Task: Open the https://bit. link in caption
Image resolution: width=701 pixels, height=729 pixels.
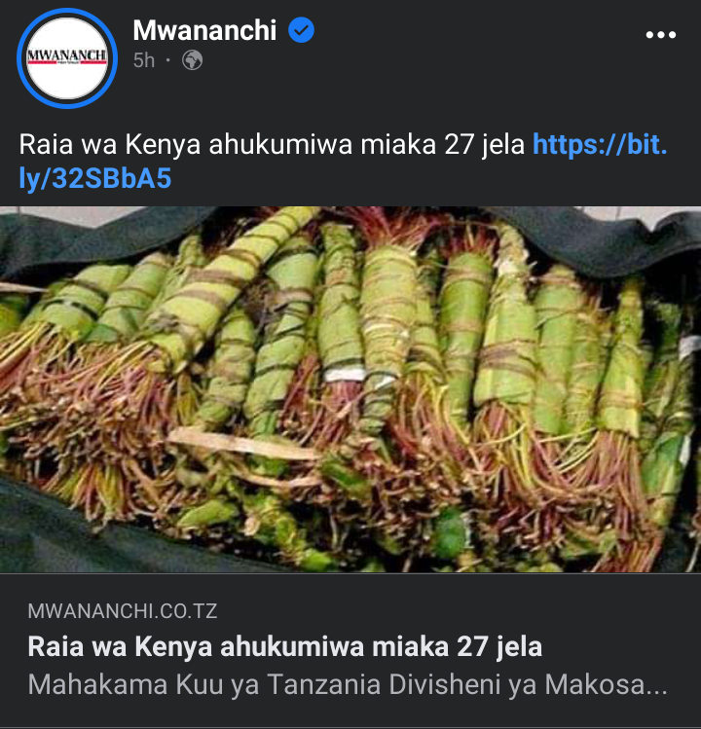Action: pyautogui.click(x=600, y=144)
